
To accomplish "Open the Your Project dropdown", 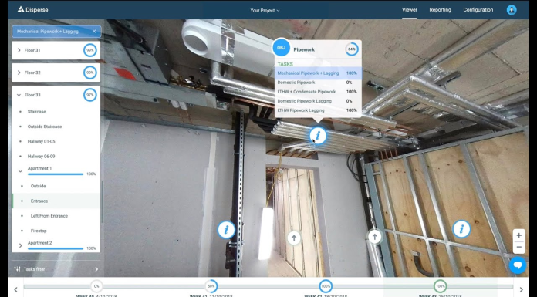I will coord(265,10).
